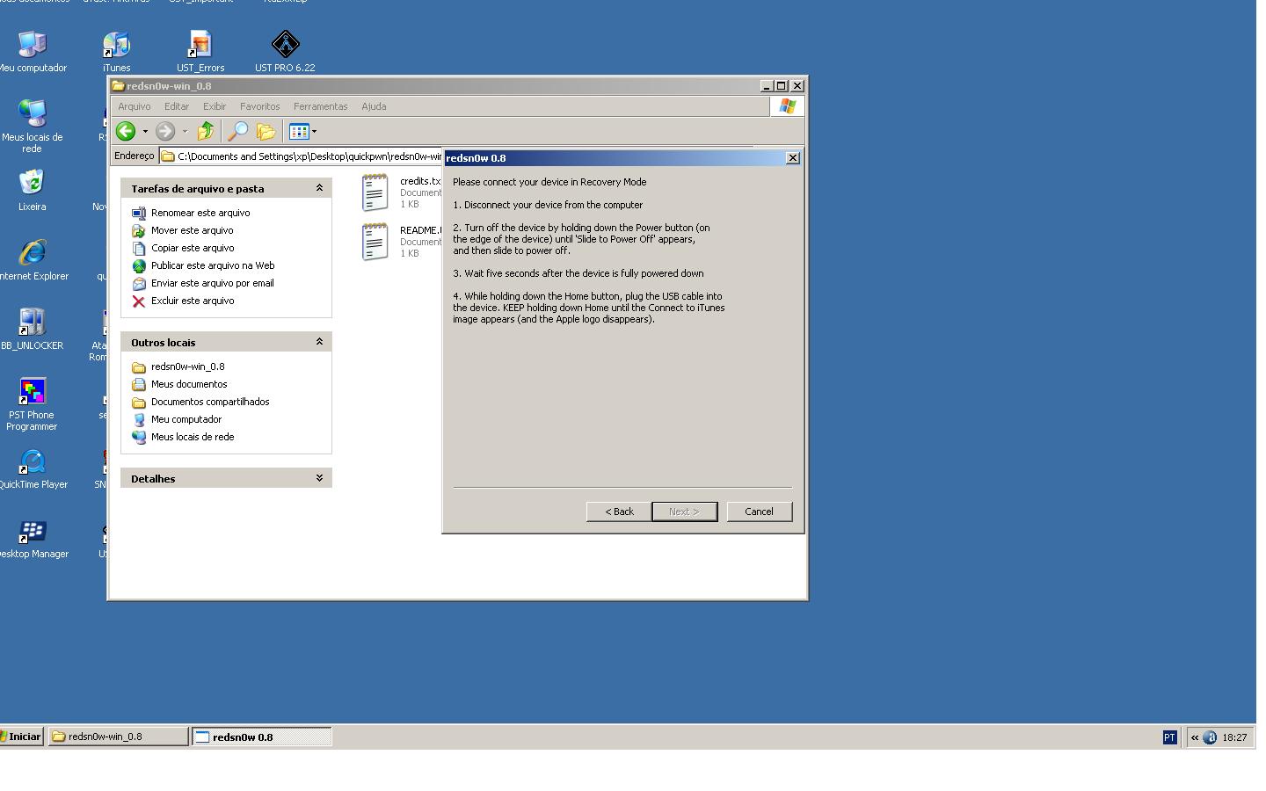1266x791 pixels.
Task: Open the Arquivo menu
Action: (x=135, y=106)
